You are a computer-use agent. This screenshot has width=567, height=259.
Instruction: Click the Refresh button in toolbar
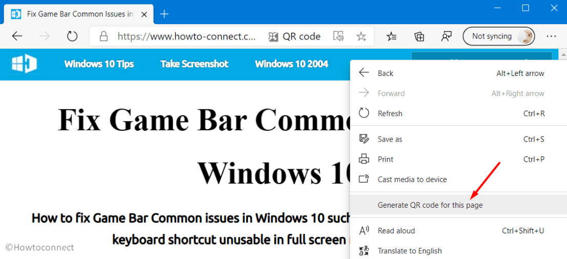click(72, 36)
